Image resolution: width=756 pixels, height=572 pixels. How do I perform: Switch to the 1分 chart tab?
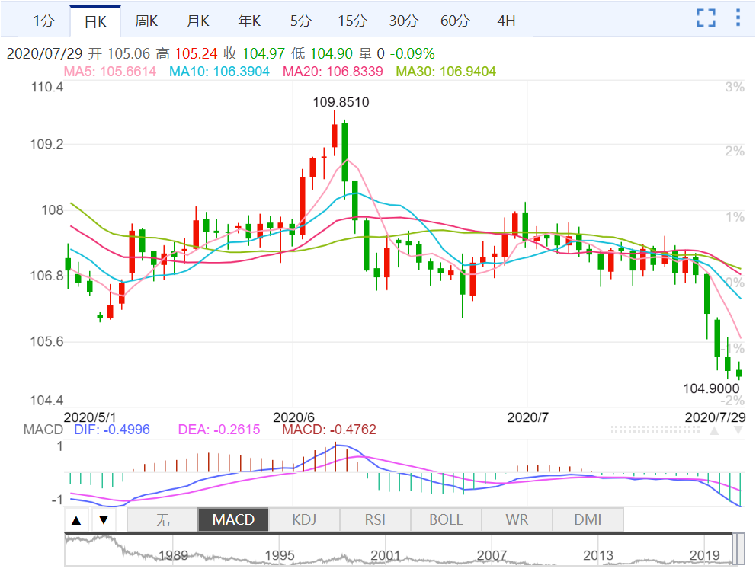pyautogui.click(x=43, y=21)
